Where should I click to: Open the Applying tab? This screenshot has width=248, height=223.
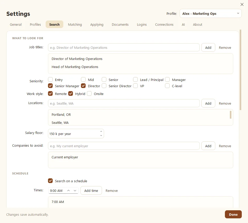coord(97,24)
